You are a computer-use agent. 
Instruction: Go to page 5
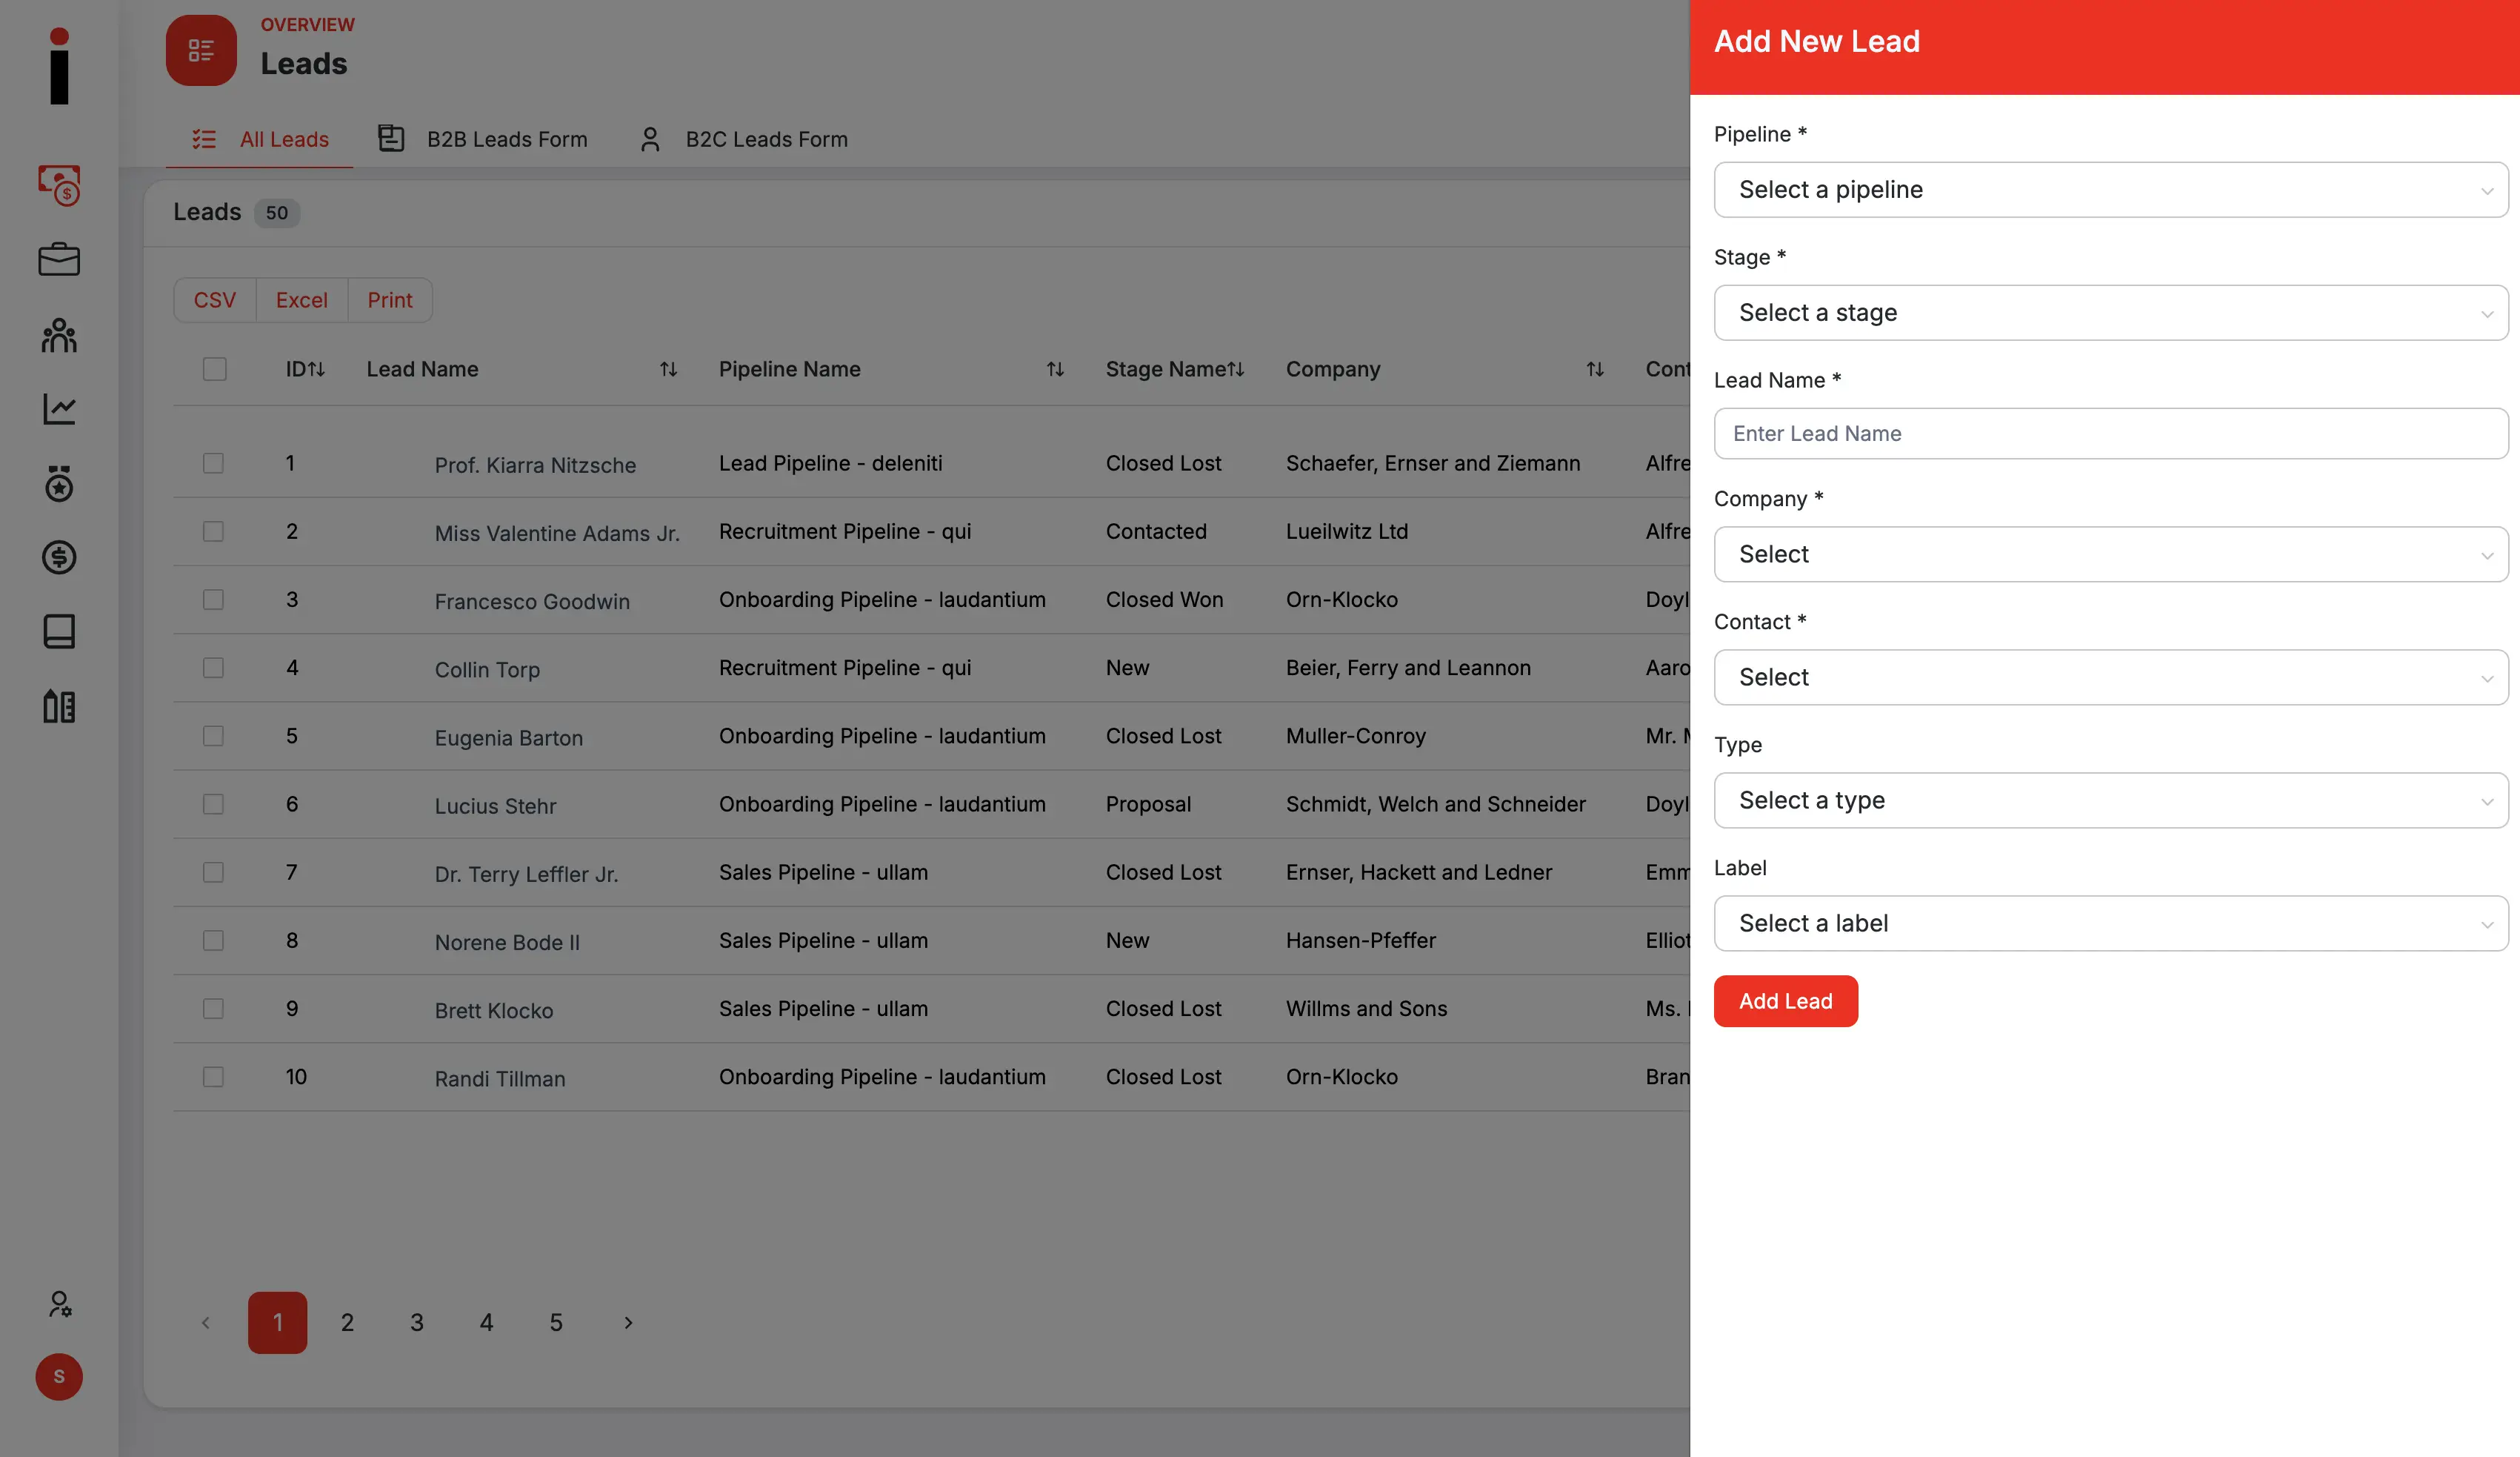[x=556, y=1323]
